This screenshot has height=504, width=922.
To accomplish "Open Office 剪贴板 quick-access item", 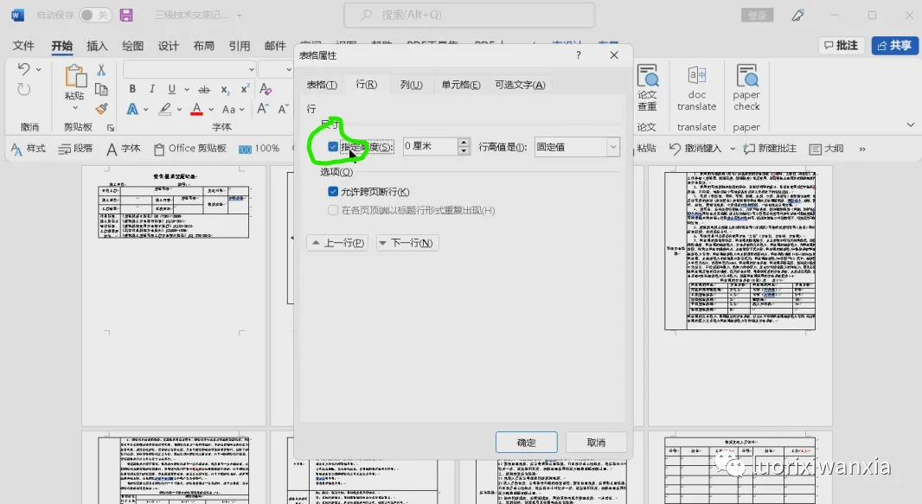I will (x=190, y=149).
